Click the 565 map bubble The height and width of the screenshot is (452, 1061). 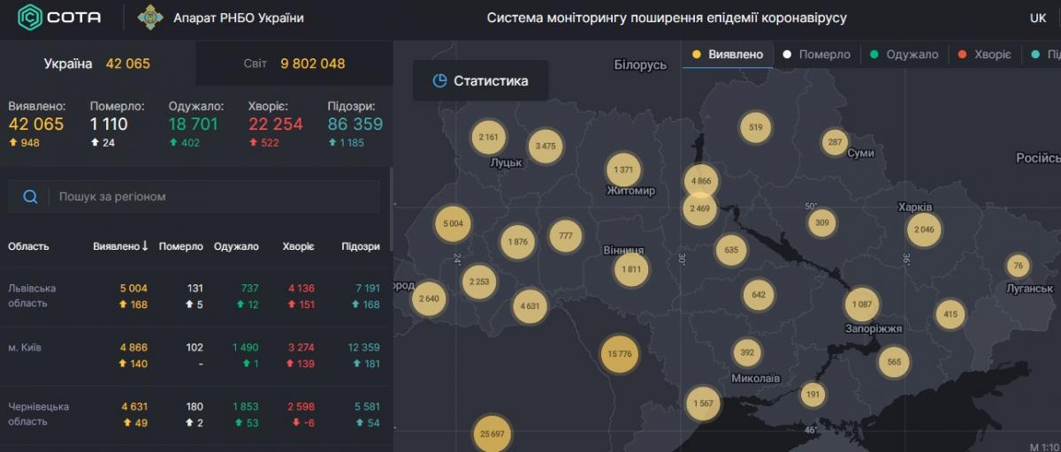point(894,362)
